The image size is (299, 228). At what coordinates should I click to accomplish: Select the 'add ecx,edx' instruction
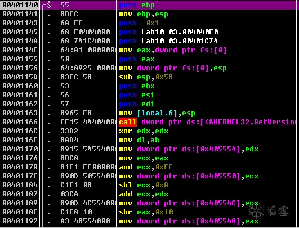(x=144, y=194)
